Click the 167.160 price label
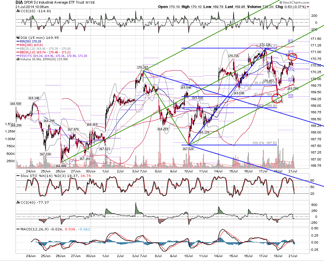 (x=85, y=159)
